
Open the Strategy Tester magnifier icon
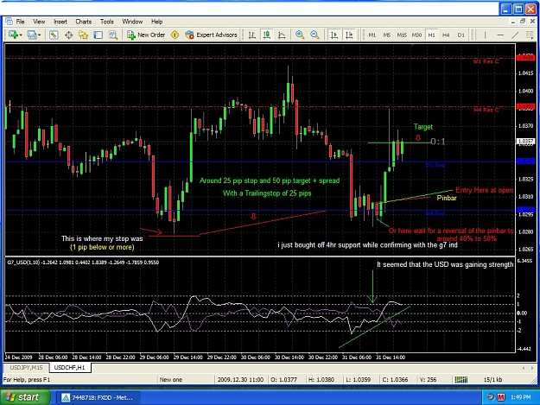113,35
